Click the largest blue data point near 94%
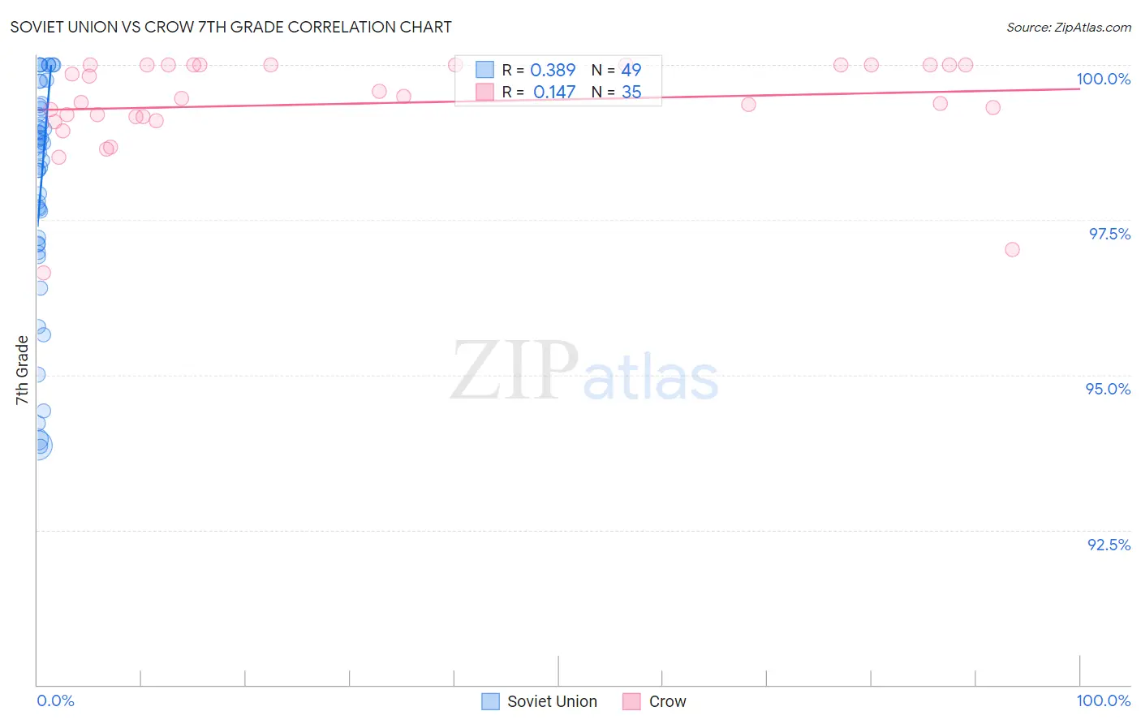 [37, 444]
